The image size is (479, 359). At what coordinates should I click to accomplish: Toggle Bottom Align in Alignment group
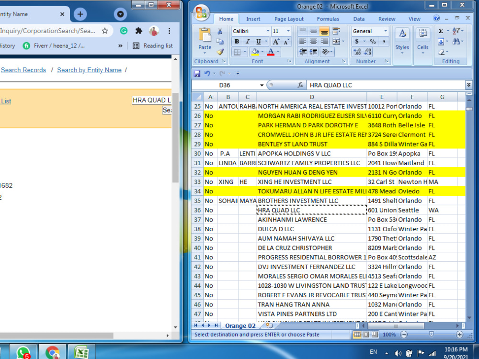(x=324, y=31)
